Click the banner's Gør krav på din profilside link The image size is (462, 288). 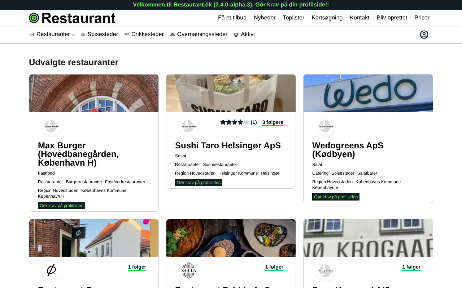pos(292,5)
